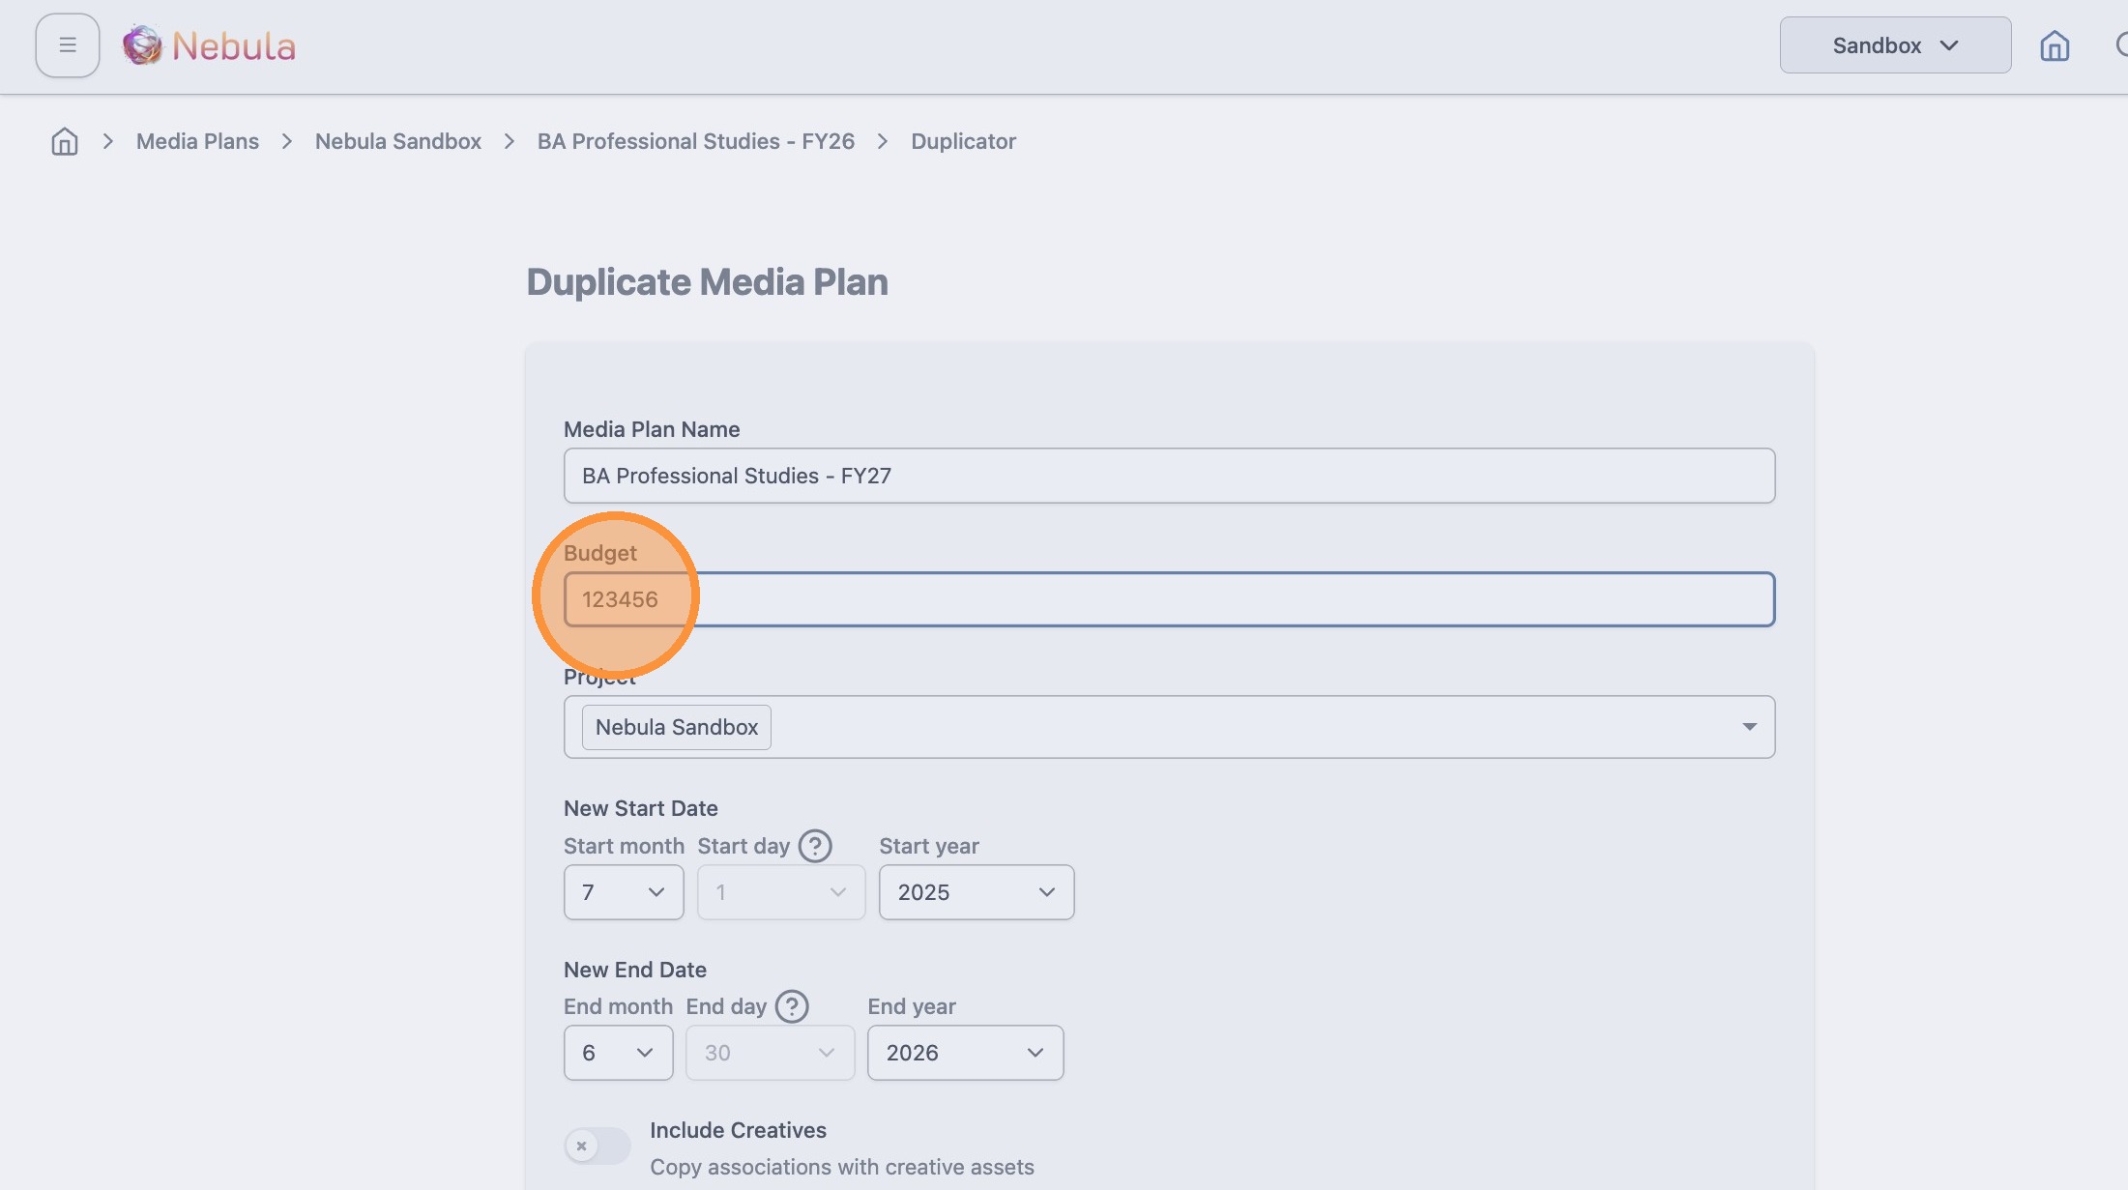The width and height of the screenshot is (2128, 1190).
Task: Focus the Media Plan Name field
Action: point(1169,476)
